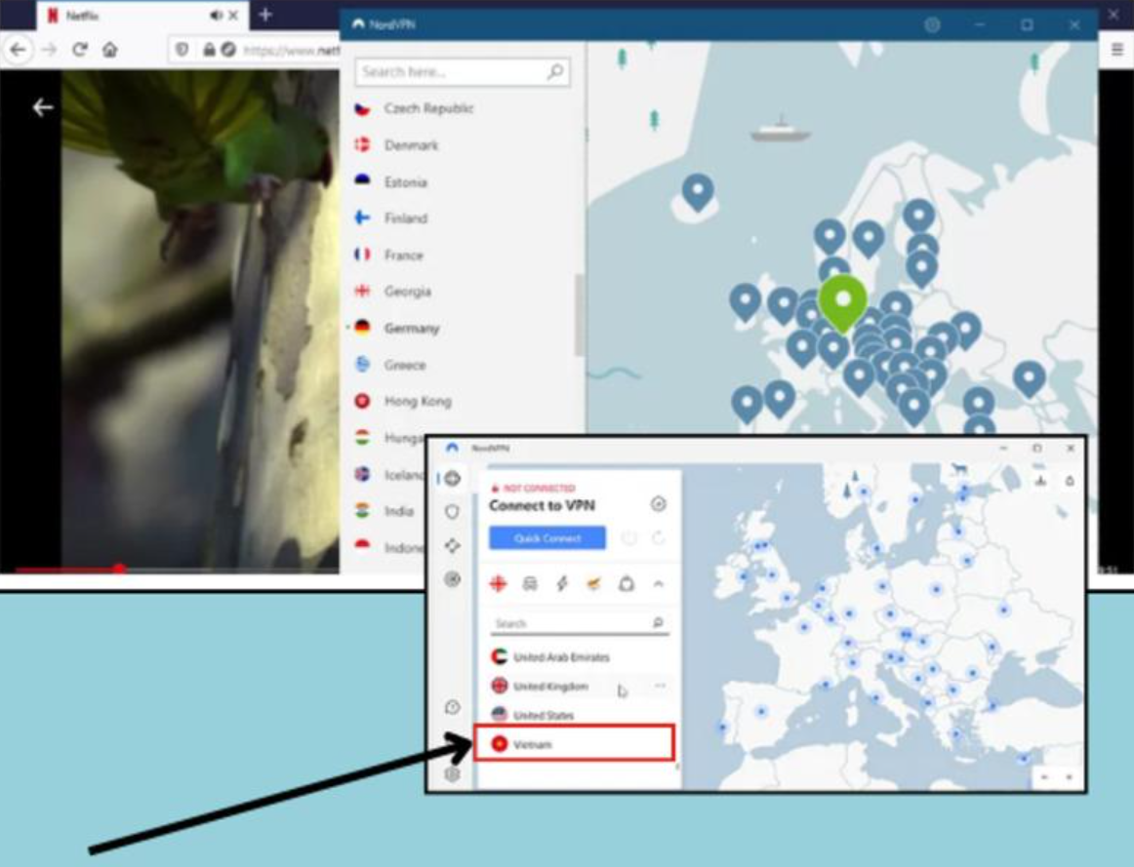The image size is (1134, 867).
Task: Click the Hong Kong flag icon
Action: (x=362, y=401)
